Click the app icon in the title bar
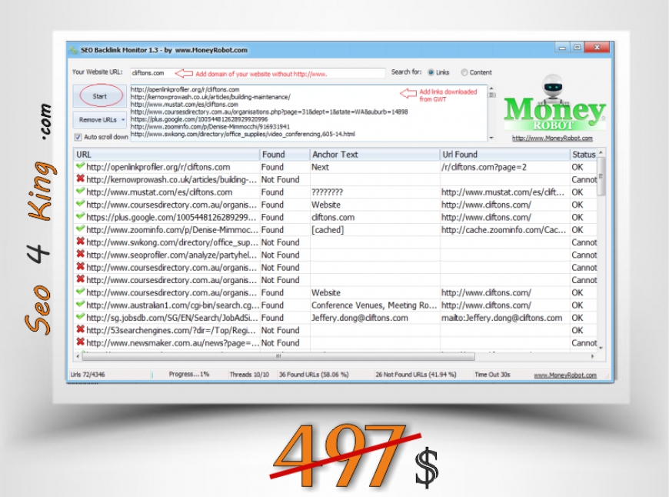 pos(74,50)
